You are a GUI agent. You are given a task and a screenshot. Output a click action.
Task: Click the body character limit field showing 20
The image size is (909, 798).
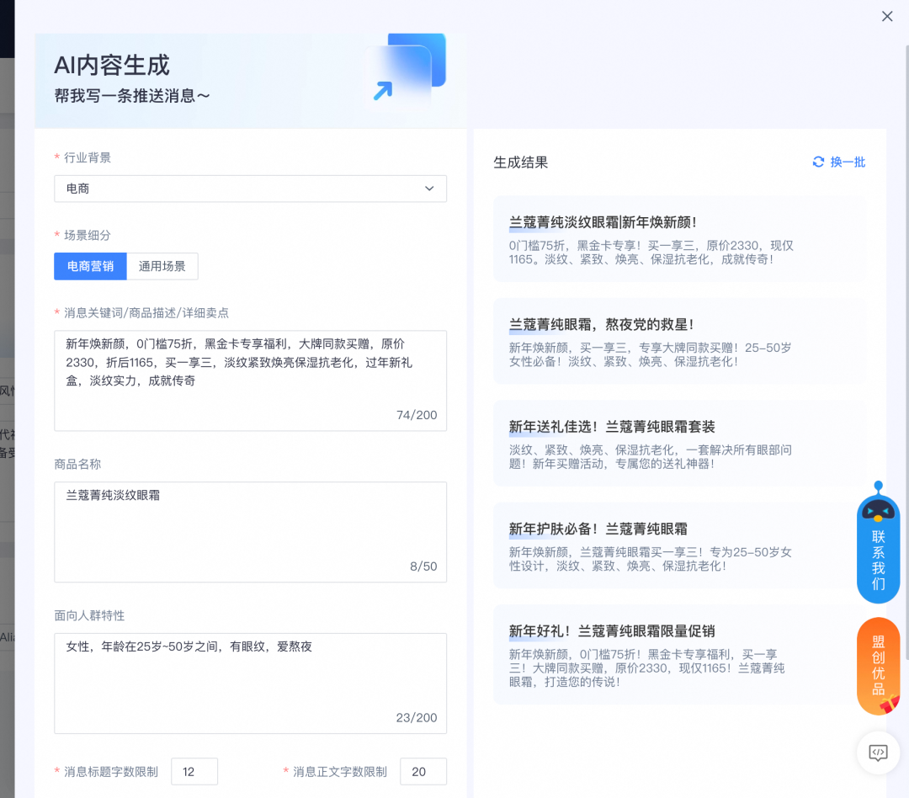click(423, 771)
